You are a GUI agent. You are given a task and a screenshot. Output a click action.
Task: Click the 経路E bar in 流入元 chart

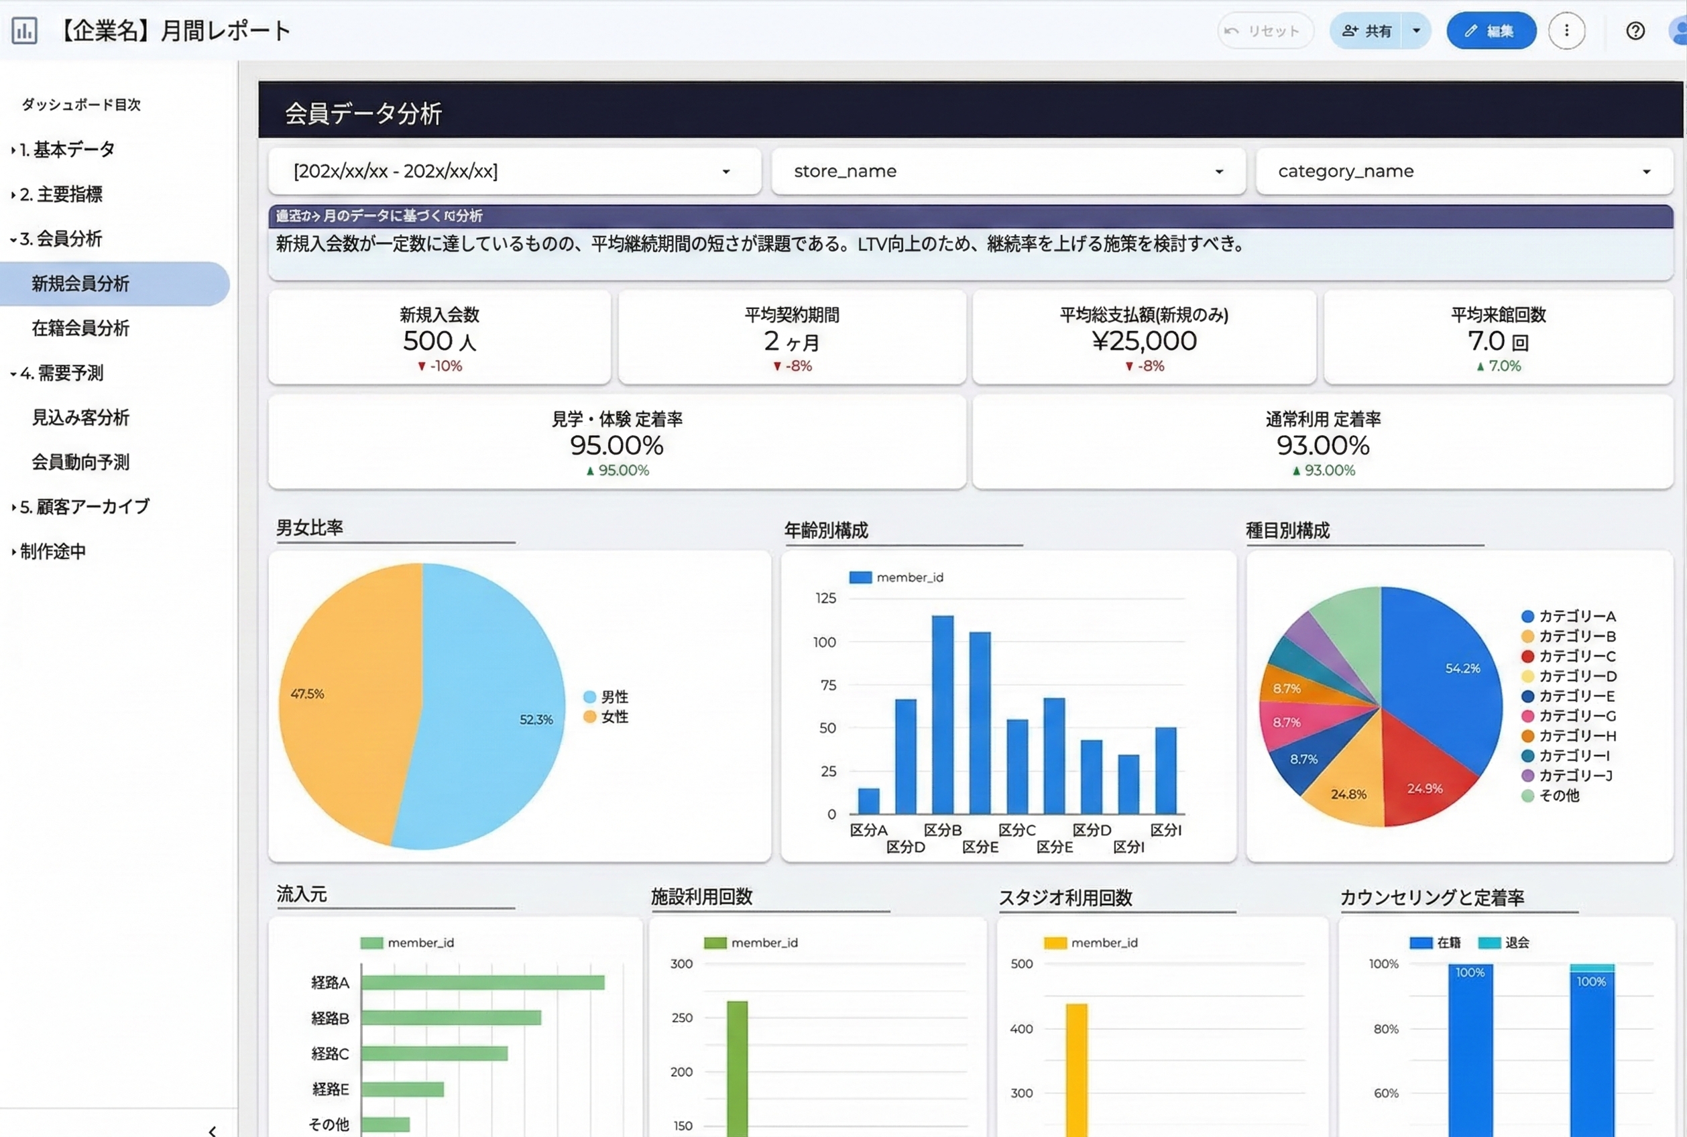click(x=402, y=1089)
